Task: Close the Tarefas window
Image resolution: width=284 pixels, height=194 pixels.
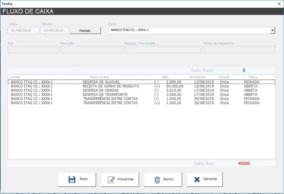Action: (279, 4)
